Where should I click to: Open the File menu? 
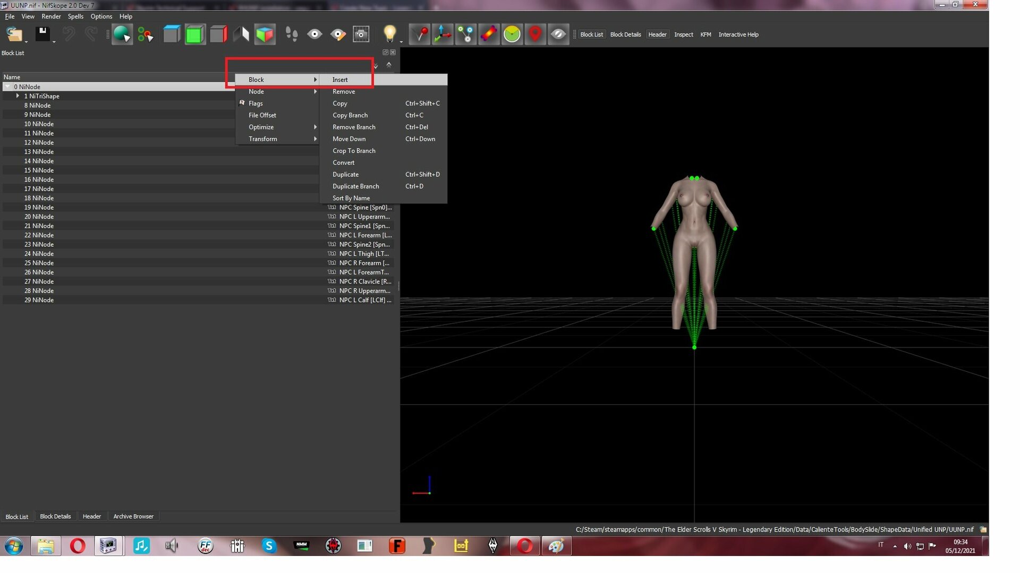10,16
